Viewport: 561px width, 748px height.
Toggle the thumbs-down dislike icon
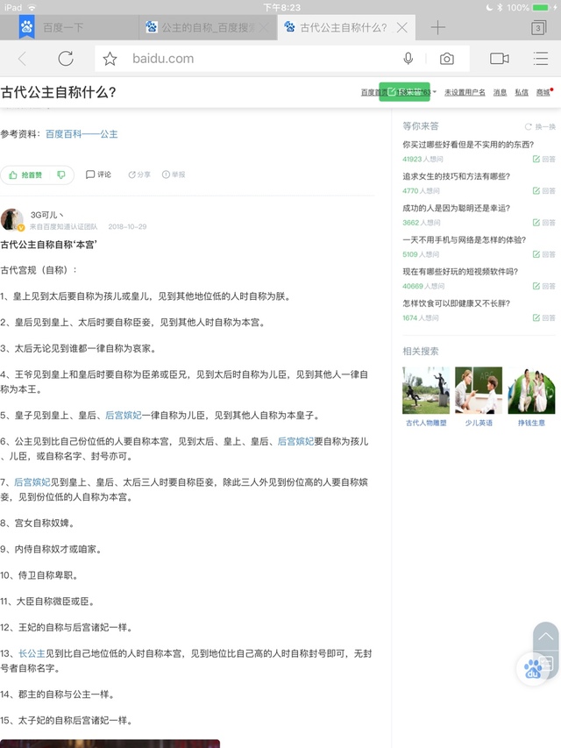tap(61, 175)
